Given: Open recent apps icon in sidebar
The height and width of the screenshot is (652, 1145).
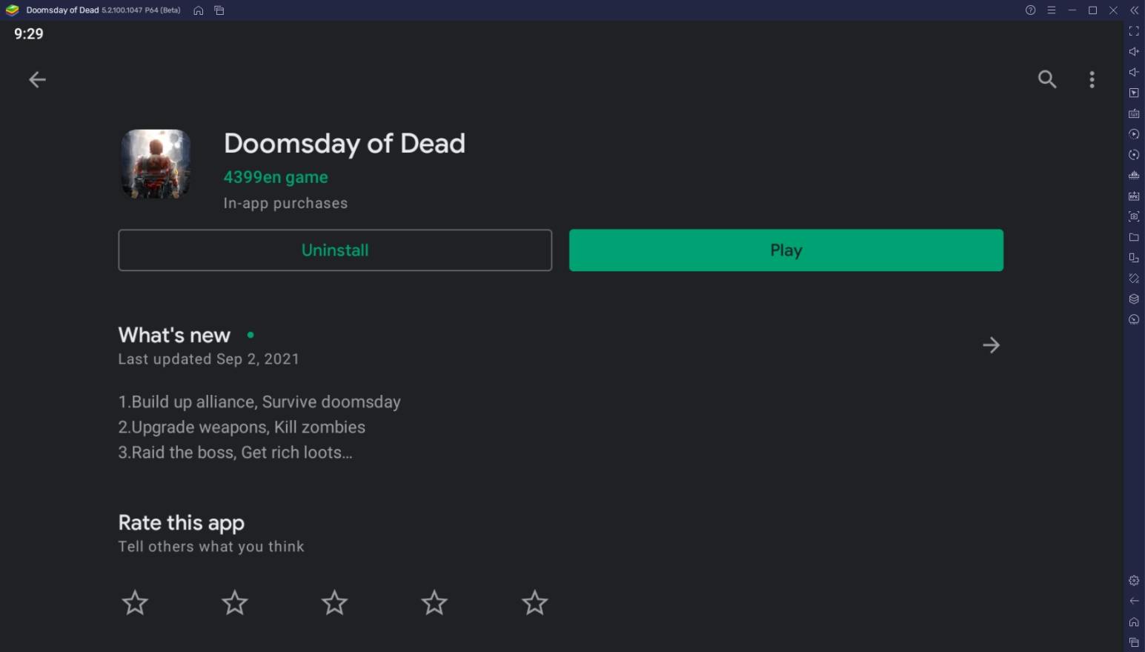Looking at the screenshot, I should click(x=1134, y=642).
